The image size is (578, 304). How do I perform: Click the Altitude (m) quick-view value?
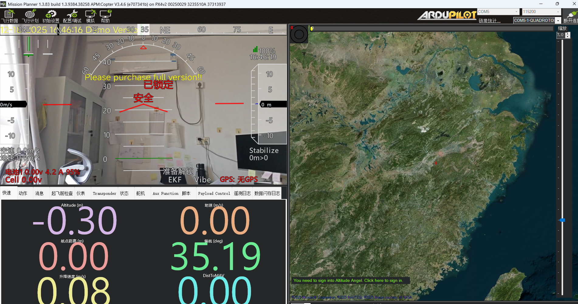[75, 221]
